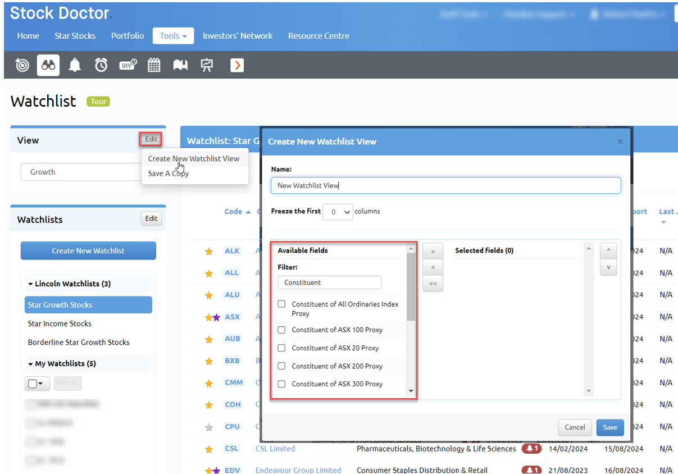Click the orange arrow expand icon
This screenshot has height=474, width=678.
237,65
